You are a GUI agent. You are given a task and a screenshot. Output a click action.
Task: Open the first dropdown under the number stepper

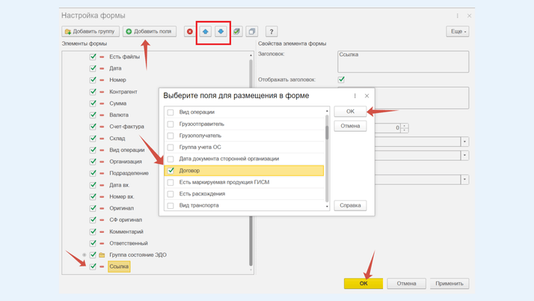click(x=464, y=142)
